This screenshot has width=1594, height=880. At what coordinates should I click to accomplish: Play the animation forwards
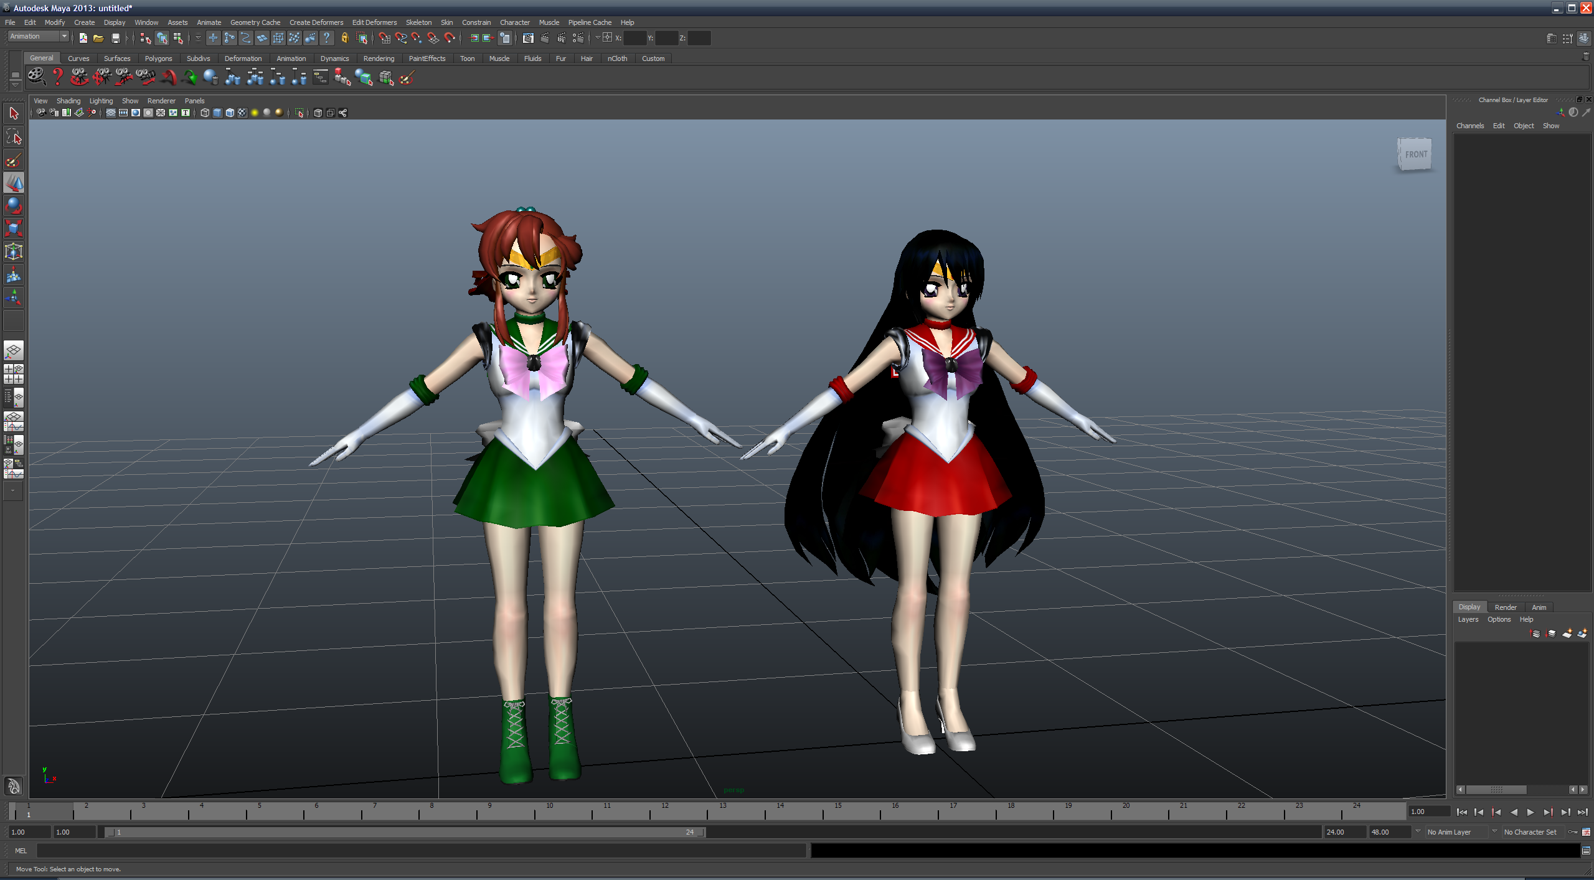[x=1530, y=812]
